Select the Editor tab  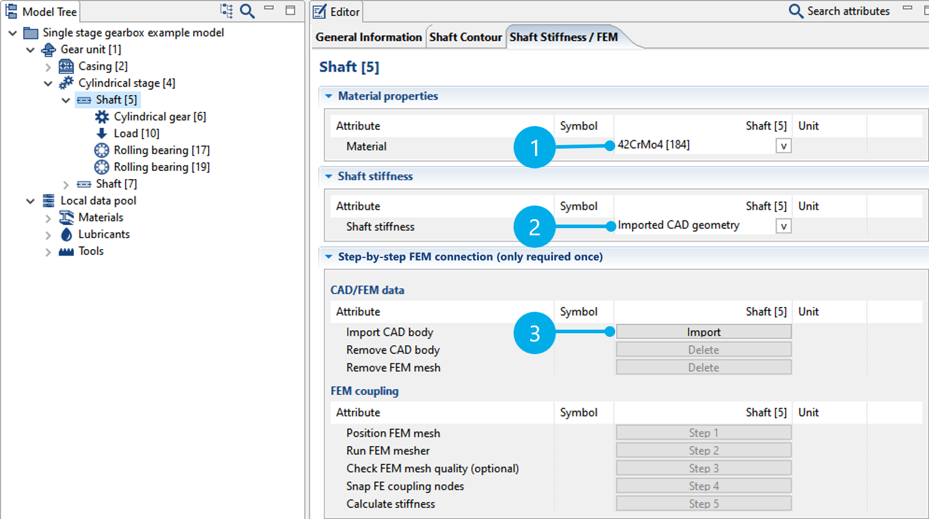tap(337, 11)
